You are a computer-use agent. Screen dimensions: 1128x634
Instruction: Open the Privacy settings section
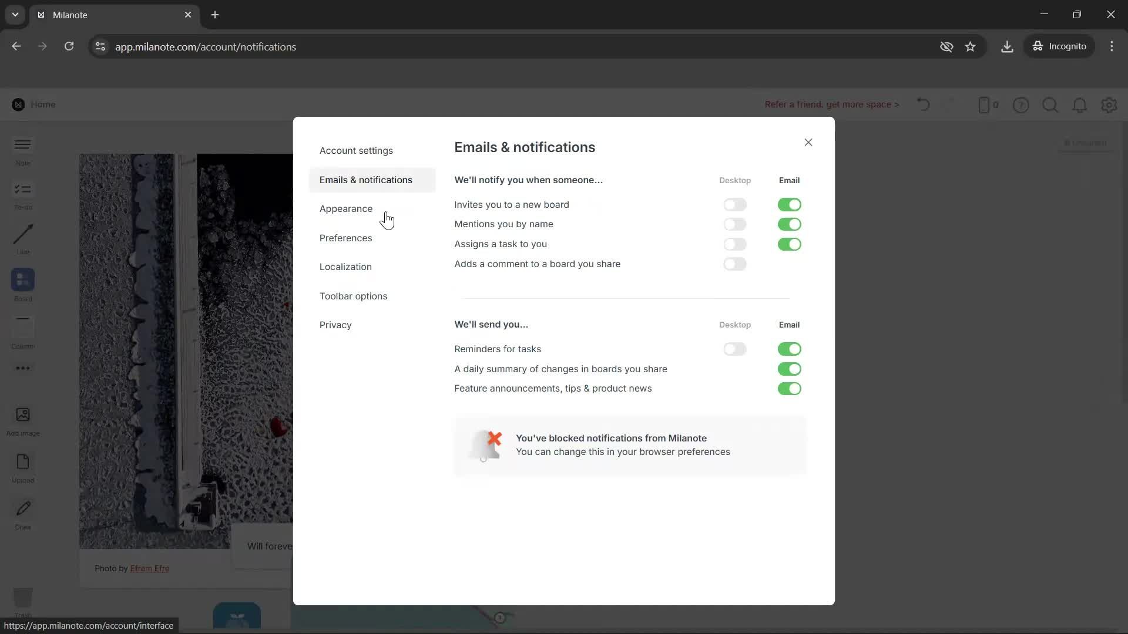(335, 325)
